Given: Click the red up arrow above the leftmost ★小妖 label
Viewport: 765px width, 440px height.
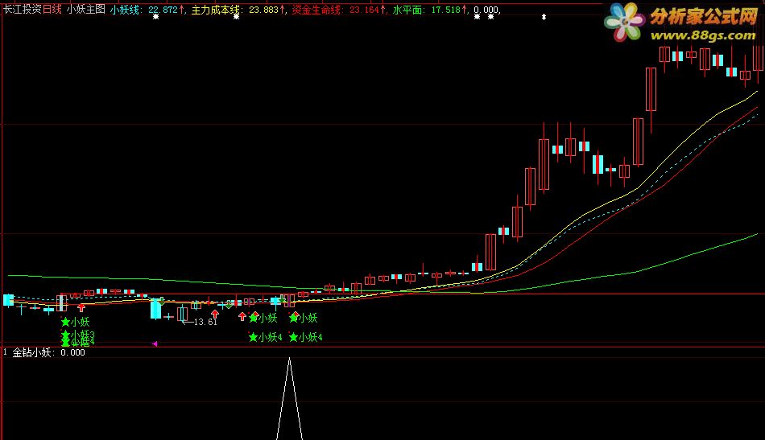Looking at the screenshot, I should [81, 307].
